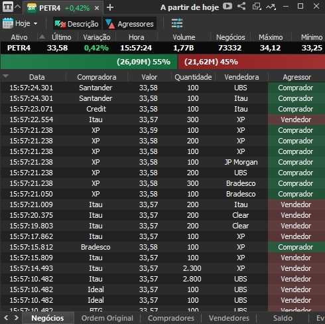Select the trade at 15:57:22.554
Screen dimensions: 325x324
(x=162, y=120)
